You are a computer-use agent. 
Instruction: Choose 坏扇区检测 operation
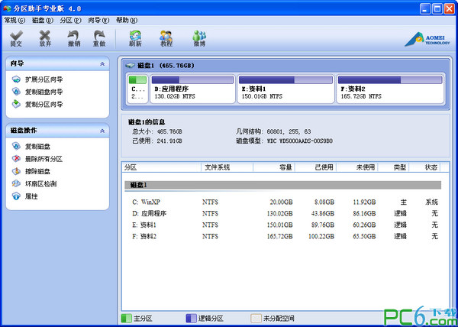40,184
